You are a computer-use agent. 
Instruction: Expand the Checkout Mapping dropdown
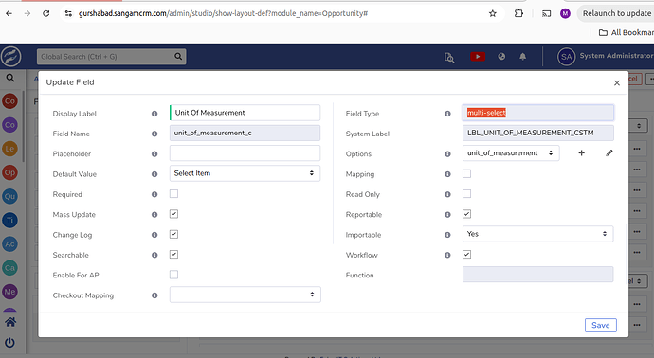click(245, 295)
